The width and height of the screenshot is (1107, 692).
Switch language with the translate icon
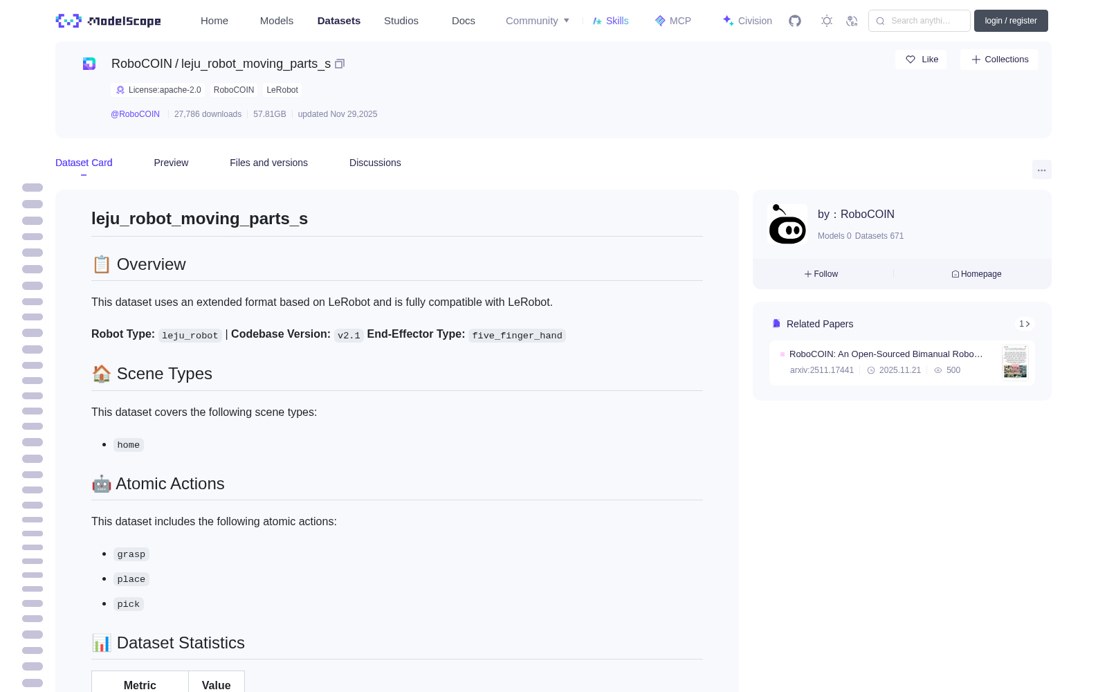tap(852, 21)
